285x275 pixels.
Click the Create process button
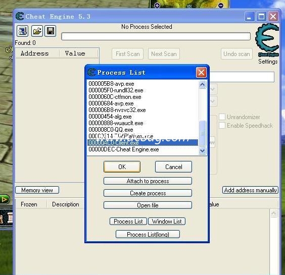pyautogui.click(x=148, y=193)
